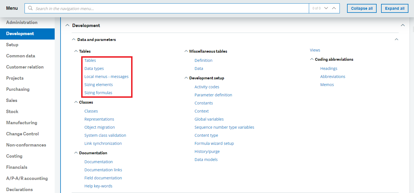
Task: Collapse the Documentation subgroup
Action: pos(76,153)
